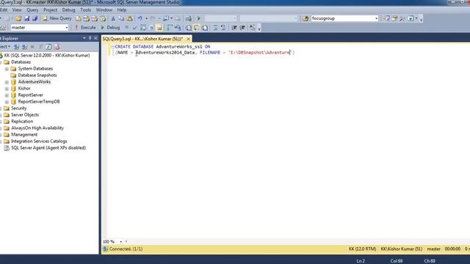Click the green Start arrow icon
The image size is (470, 264).
click(199, 18)
